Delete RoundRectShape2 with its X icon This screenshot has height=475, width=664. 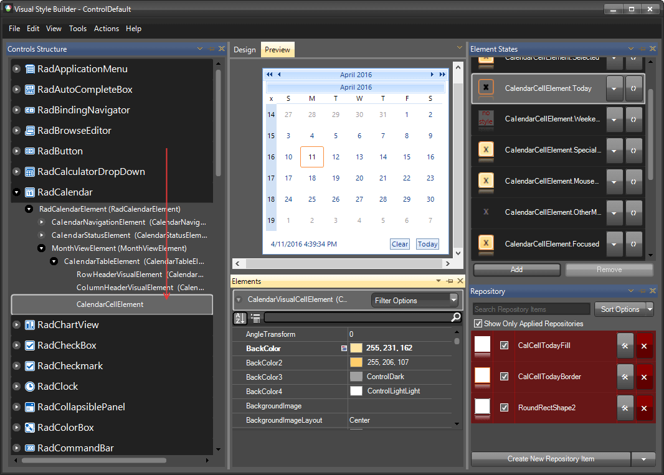tap(644, 408)
